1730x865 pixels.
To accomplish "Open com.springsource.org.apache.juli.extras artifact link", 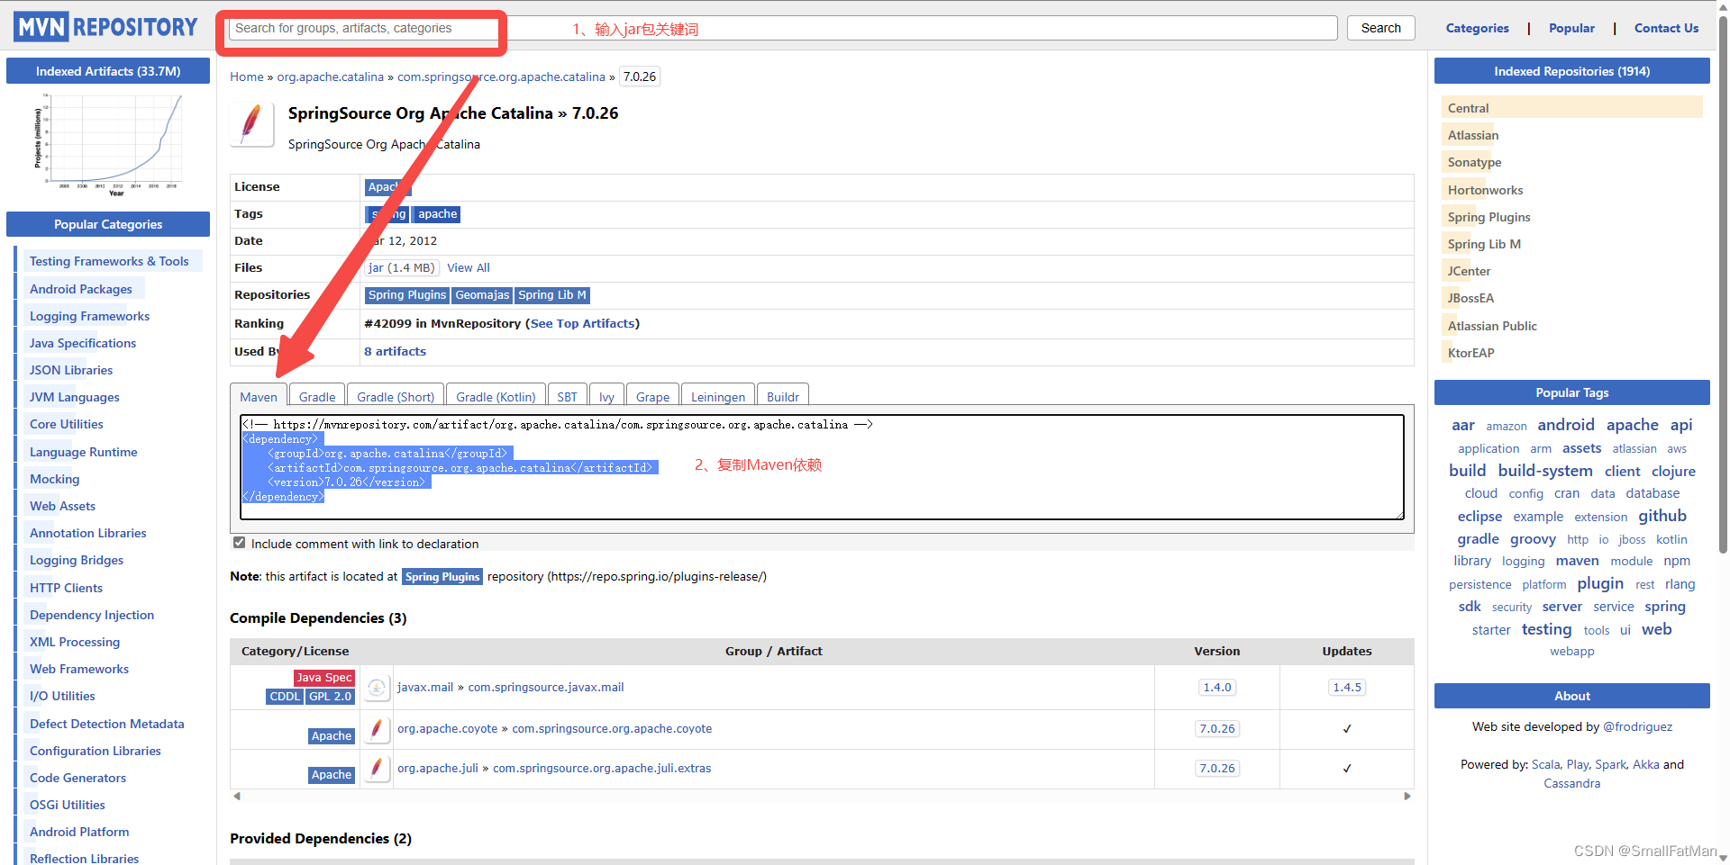I will 602,768.
